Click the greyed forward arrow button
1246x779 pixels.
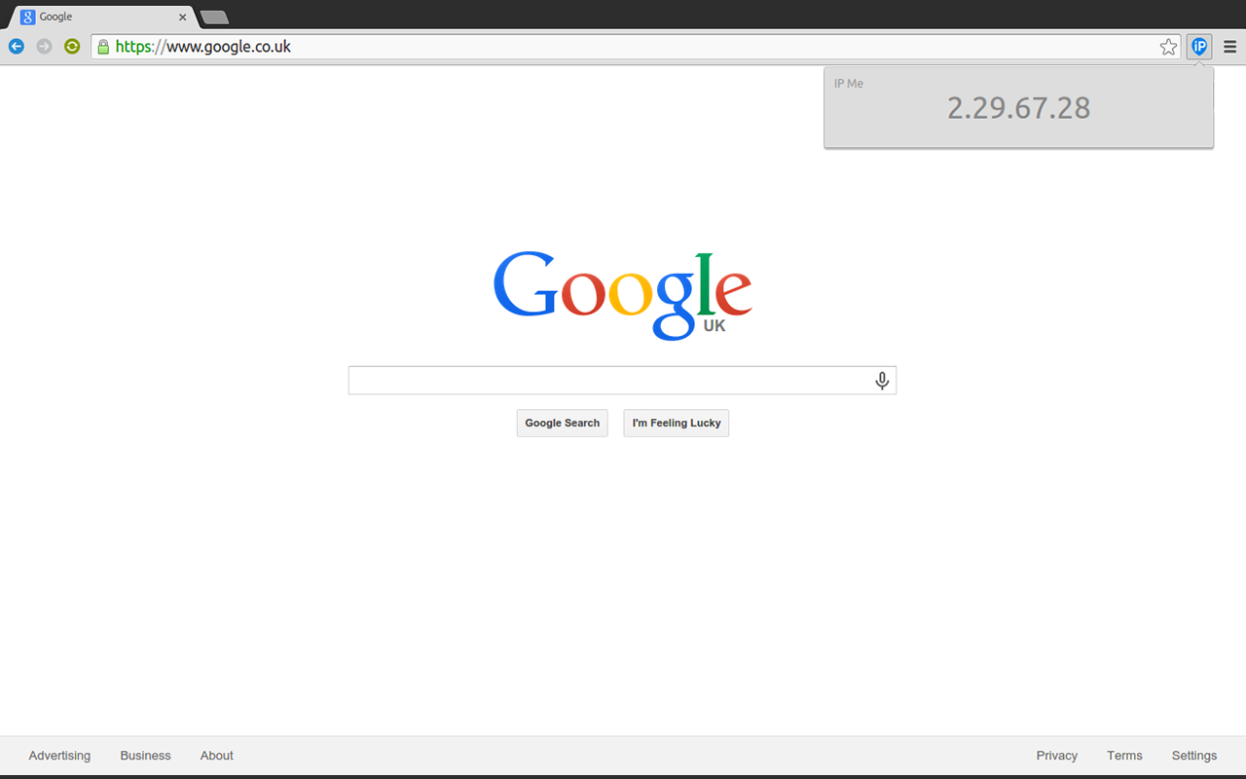tap(44, 46)
